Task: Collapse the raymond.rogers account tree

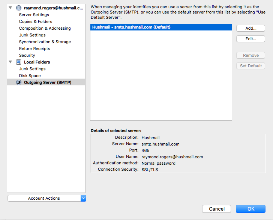Action: click(x=10, y=8)
